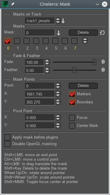Viewport: 110px width, 195px height.
Task: Check Apply mask before plugins
Action: 7,137
